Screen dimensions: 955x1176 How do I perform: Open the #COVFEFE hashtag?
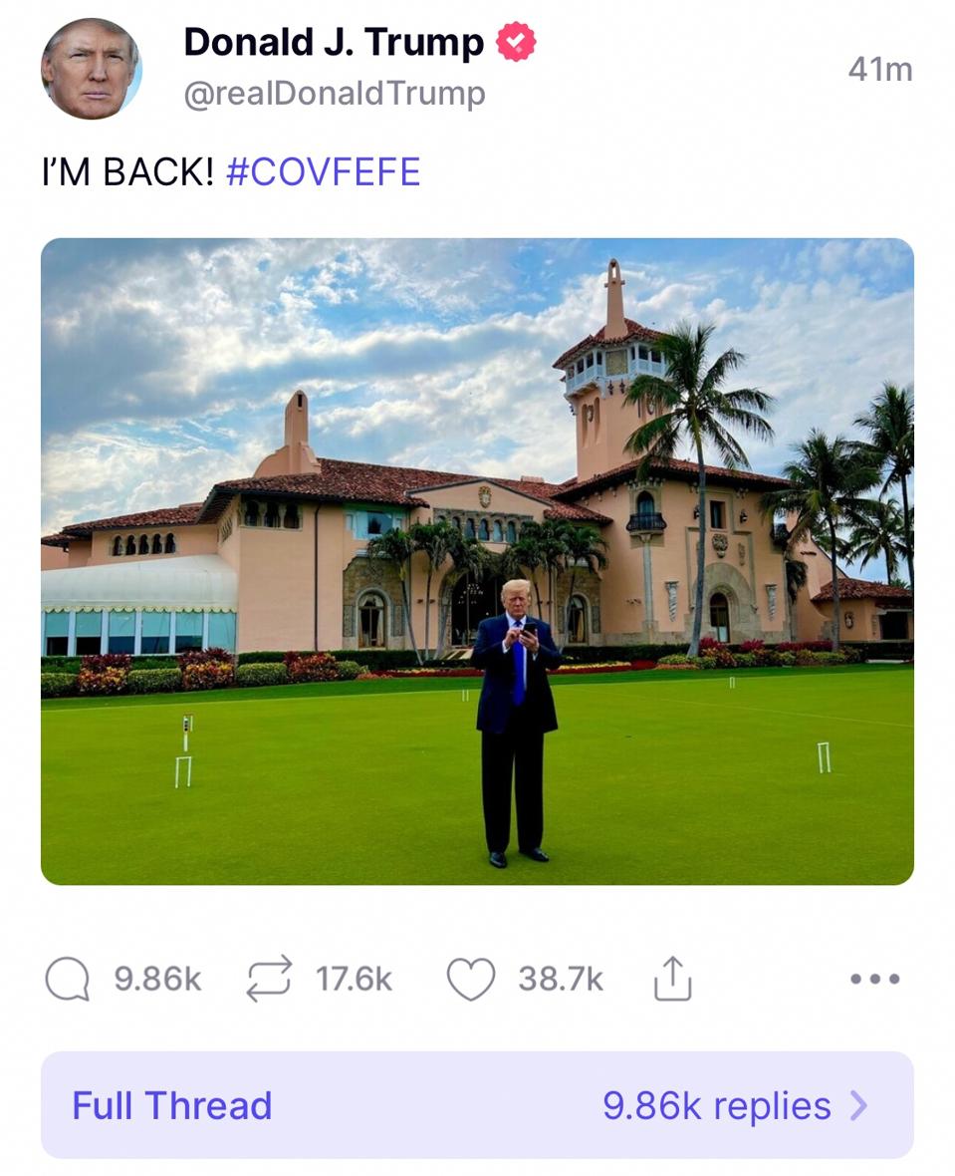tap(324, 172)
